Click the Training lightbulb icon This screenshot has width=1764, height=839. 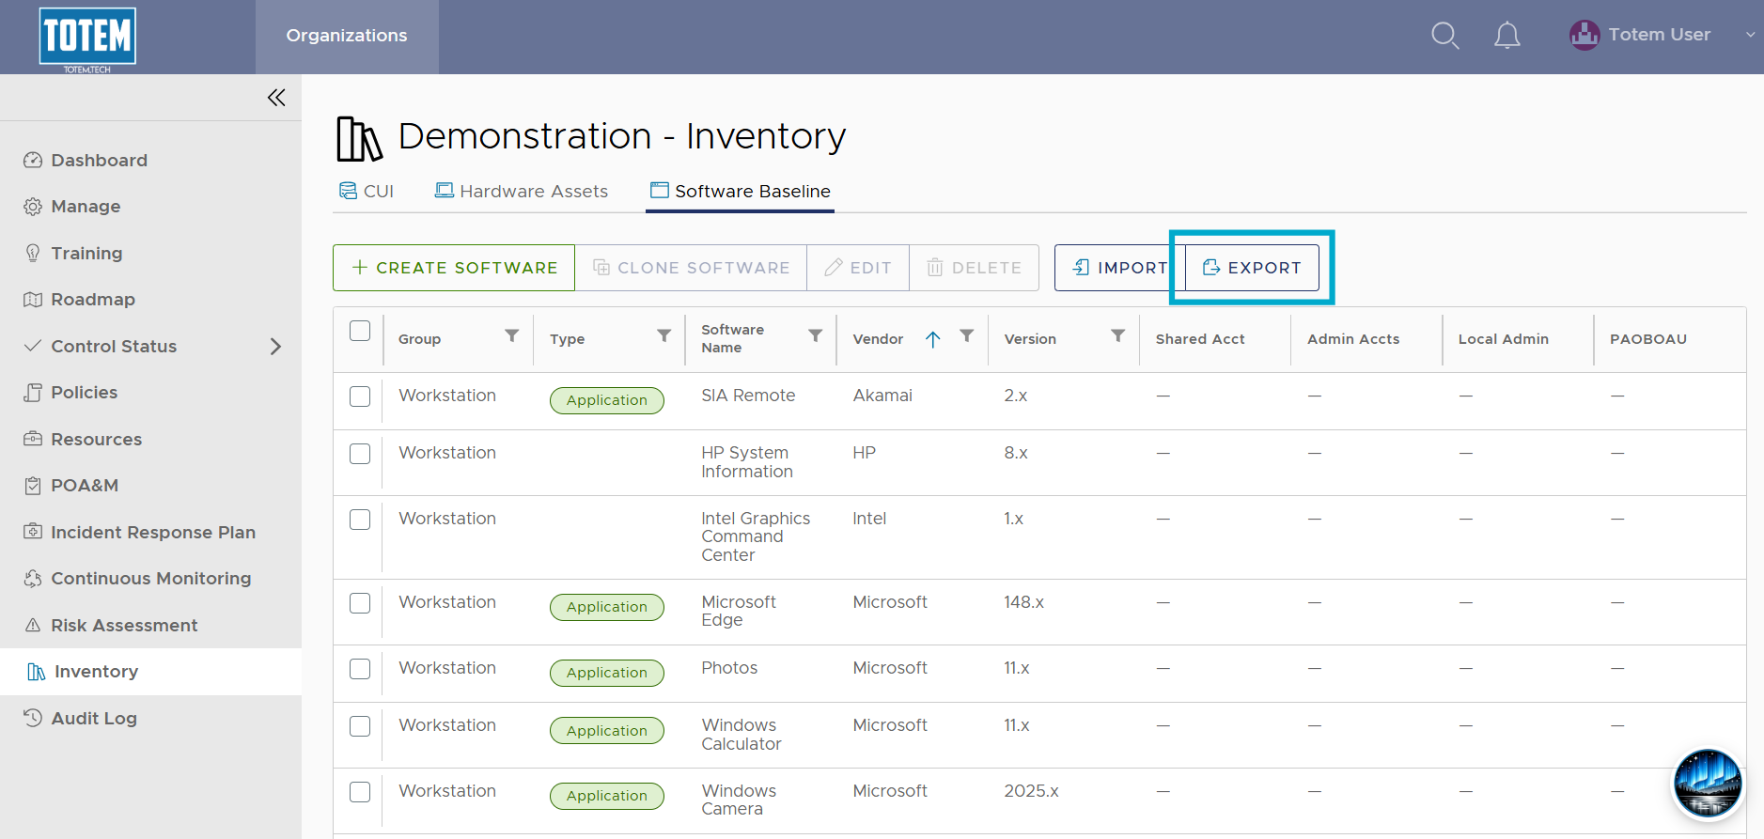tap(33, 253)
